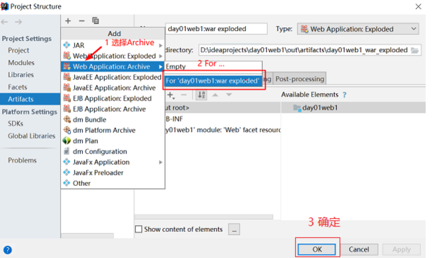Go back with the left arrow
Screen dimensions: 436x258
pyautogui.click(x=4, y=22)
